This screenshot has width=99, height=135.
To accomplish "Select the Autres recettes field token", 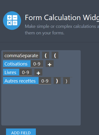I will [x=21, y=81].
